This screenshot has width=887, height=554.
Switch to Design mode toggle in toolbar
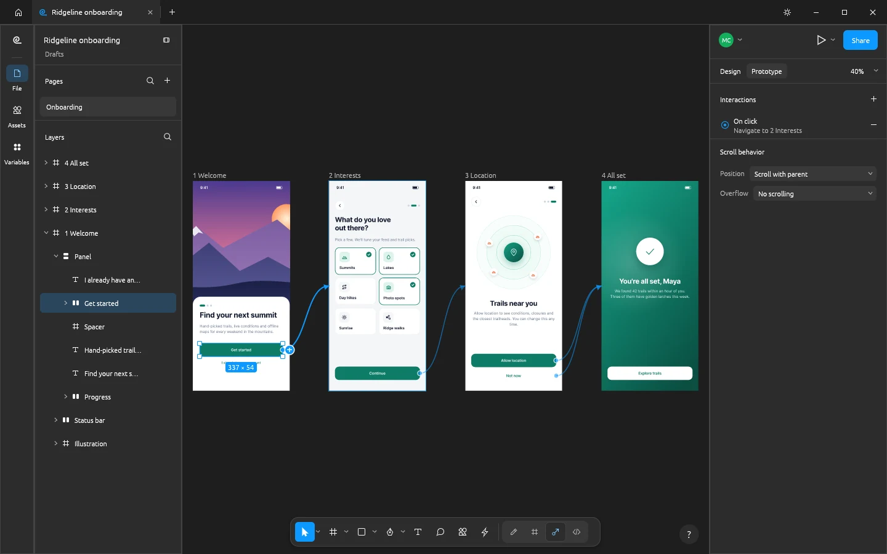click(535, 532)
